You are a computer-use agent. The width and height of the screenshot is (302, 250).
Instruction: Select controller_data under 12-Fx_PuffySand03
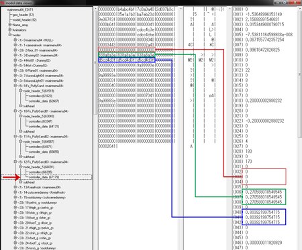44,177
